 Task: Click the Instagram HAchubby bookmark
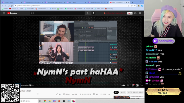pyautogui.click(x=78, y=9)
